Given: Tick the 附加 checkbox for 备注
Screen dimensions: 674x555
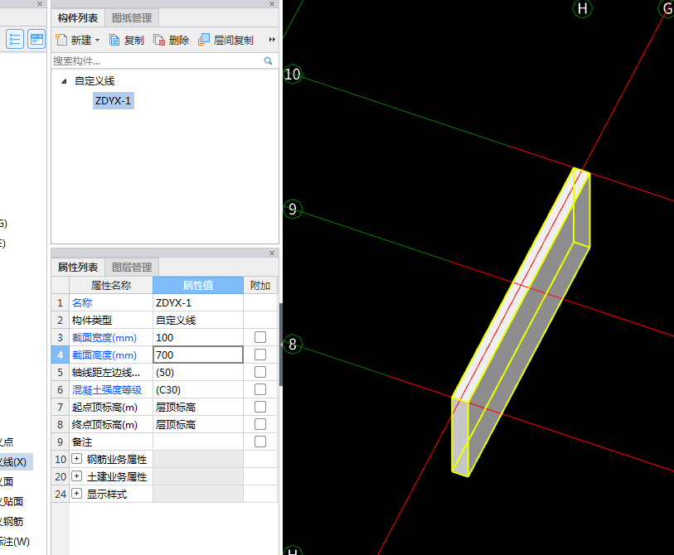Looking at the screenshot, I should 260,442.
